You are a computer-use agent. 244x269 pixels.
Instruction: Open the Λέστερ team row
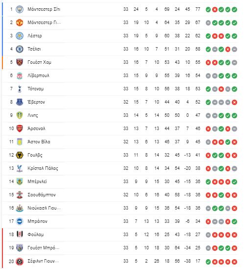120,36
